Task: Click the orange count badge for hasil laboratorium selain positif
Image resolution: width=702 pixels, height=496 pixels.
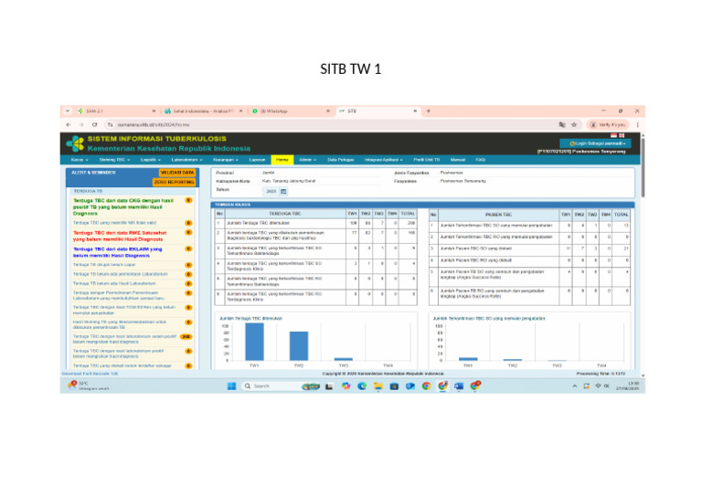Action: pos(186,337)
